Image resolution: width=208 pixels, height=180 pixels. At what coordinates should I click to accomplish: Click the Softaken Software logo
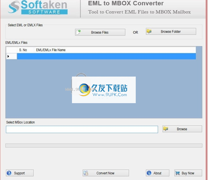(38, 7)
